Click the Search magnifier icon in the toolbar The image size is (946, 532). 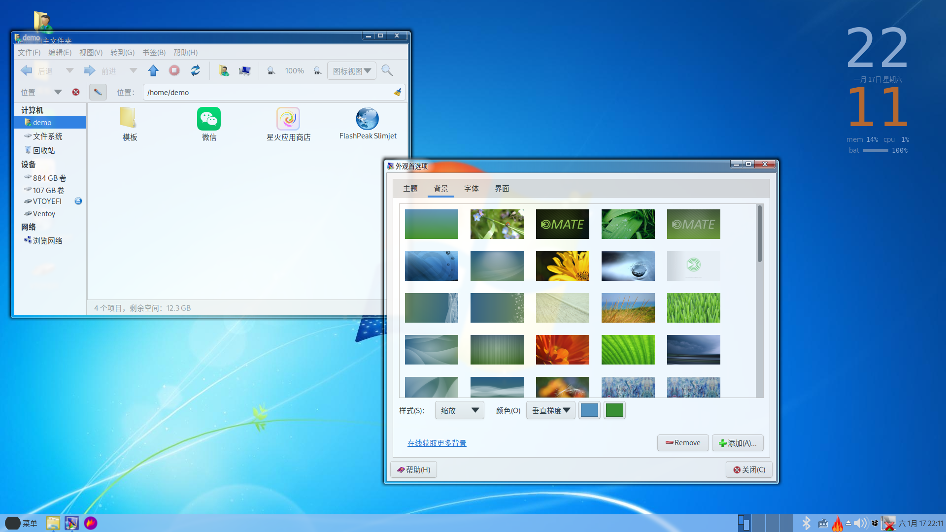[x=387, y=71]
